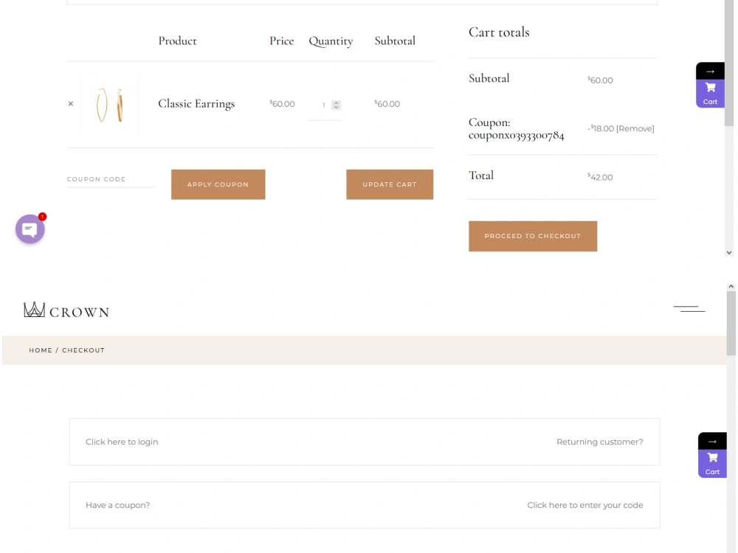738x553 pixels.
Task: Click the Apply Coupon button
Action: tap(218, 184)
